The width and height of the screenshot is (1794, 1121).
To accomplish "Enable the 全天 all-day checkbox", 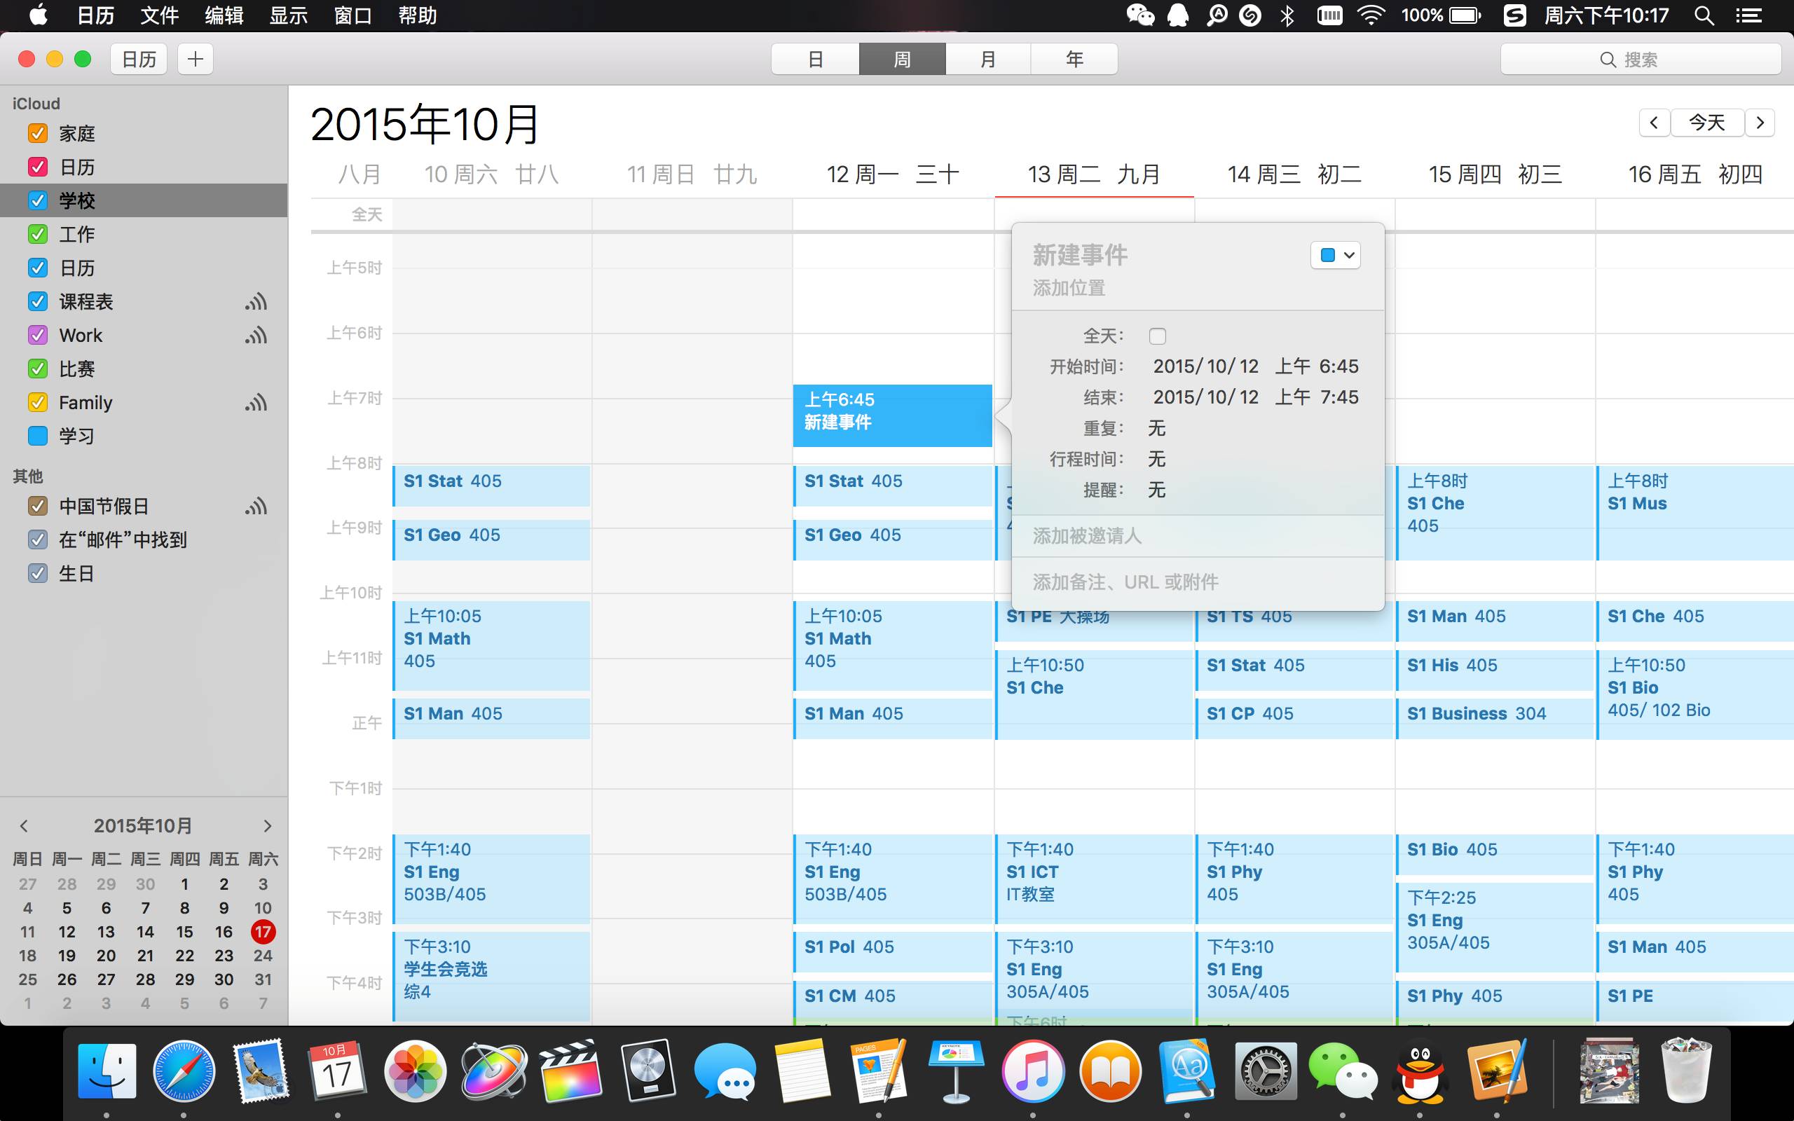I will 1157,336.
